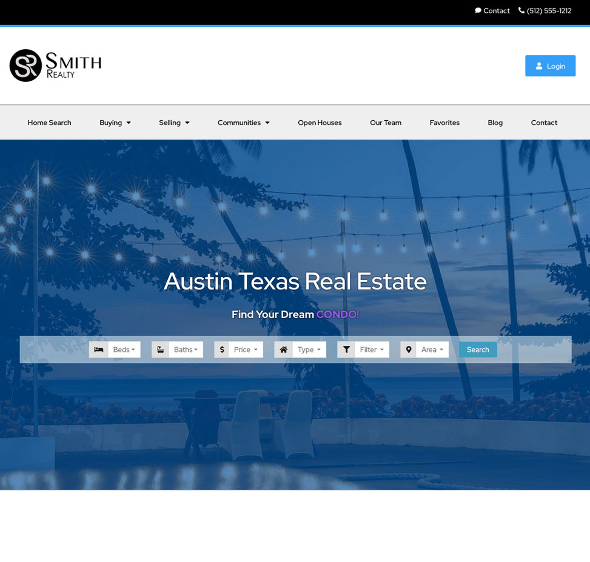Viewport: 590px width, 562px height.
Task: Click the speech bubble Contact icon in top bar
Action: [x=478, y=10]
